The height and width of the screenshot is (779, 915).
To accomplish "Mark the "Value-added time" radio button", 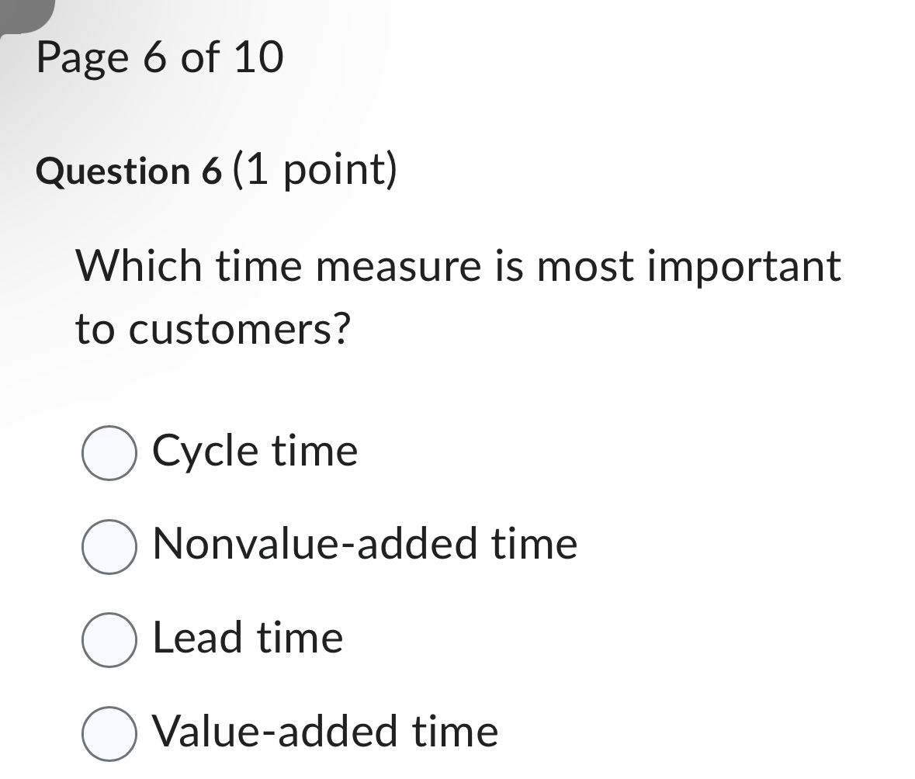I will click(109, 733).
